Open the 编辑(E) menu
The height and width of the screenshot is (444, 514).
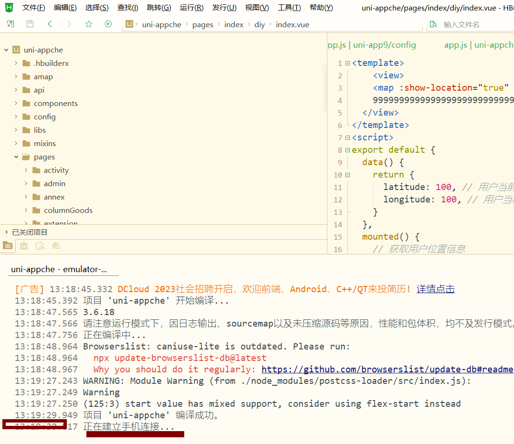(65, 7)
